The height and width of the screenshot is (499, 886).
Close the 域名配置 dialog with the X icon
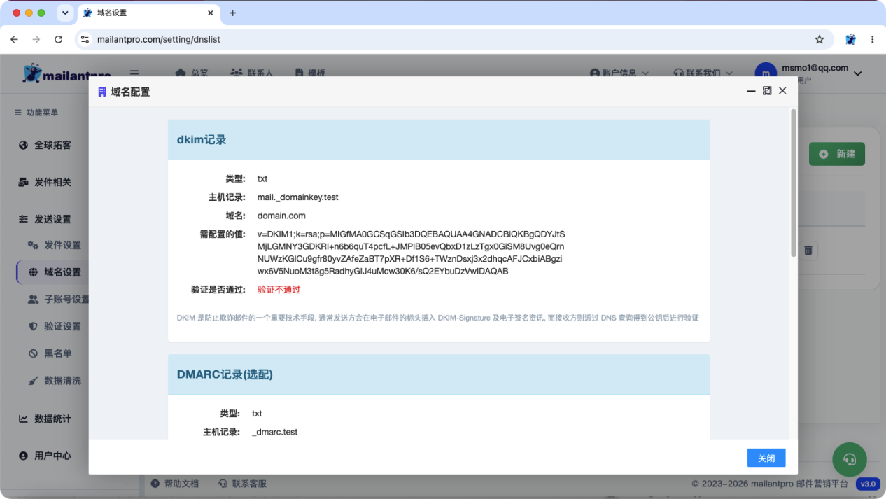coord(782,91)
